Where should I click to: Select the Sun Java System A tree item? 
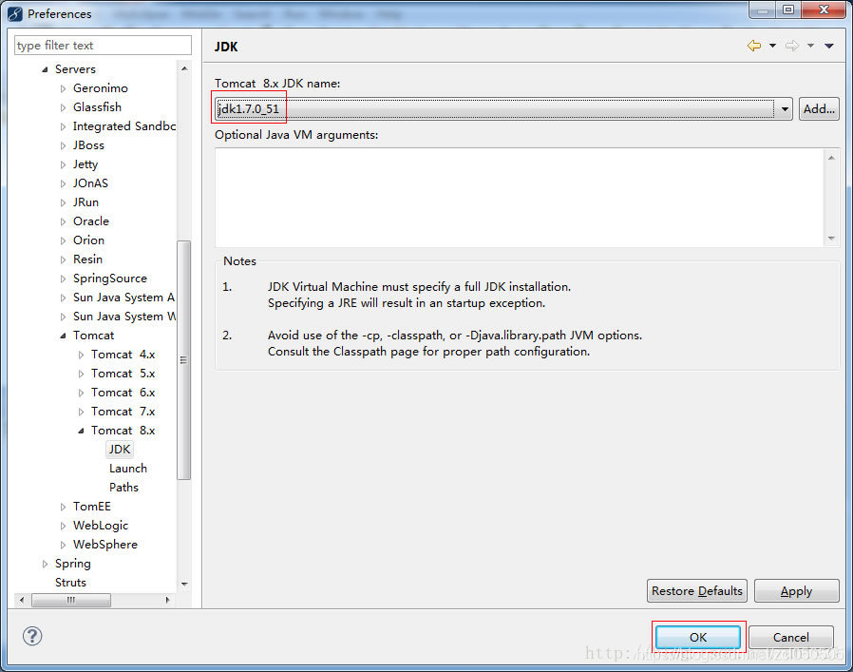point(124,298)
